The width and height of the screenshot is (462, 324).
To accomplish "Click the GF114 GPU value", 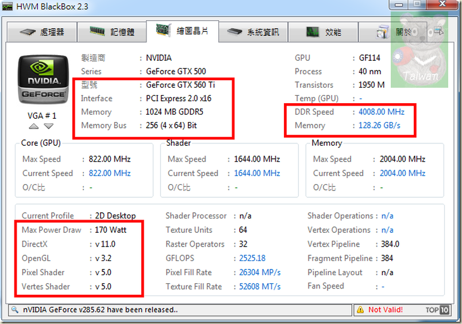I will point(369,57).
